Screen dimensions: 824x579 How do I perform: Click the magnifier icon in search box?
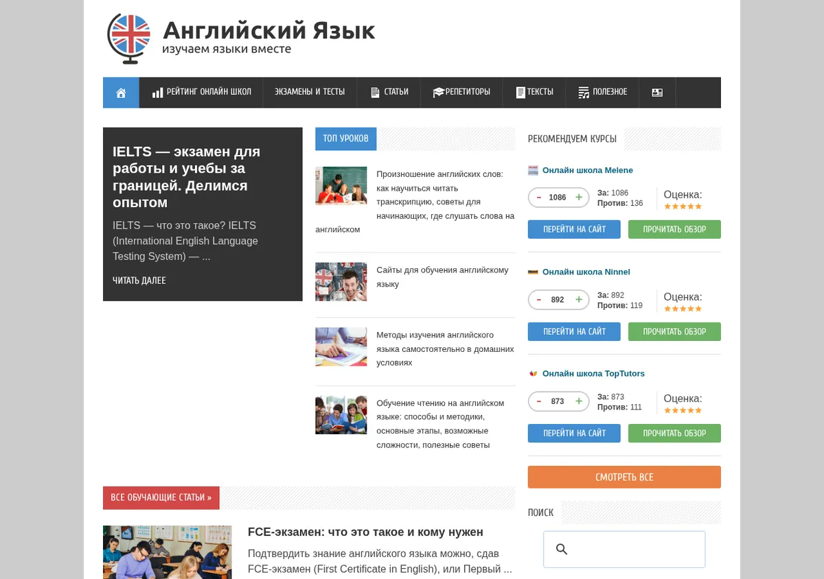[x=562, y=549]
